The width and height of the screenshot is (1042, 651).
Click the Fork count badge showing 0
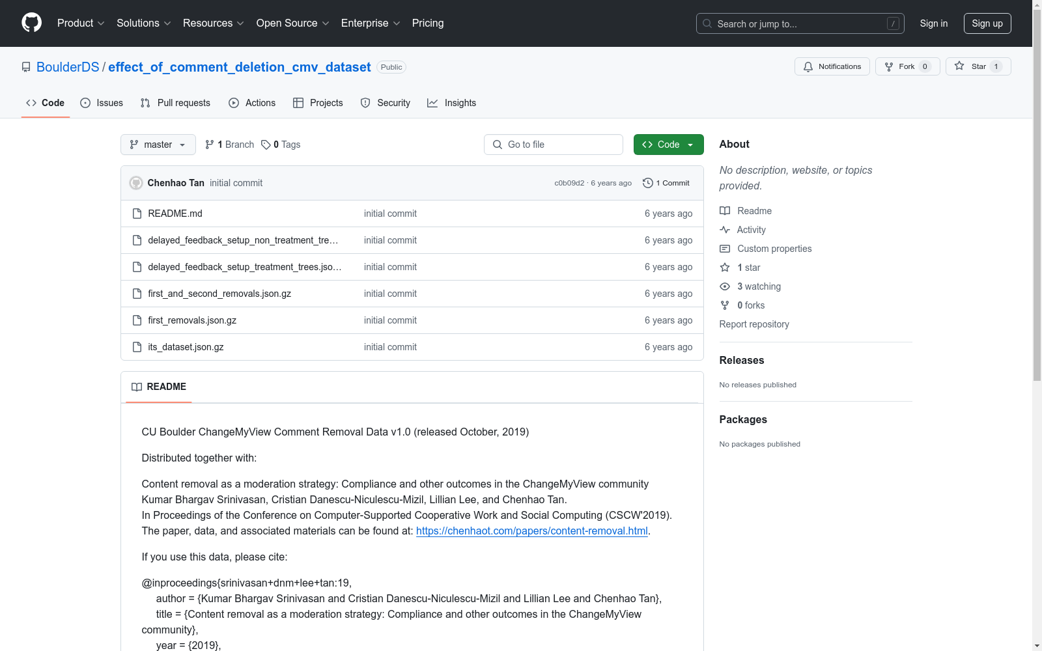925,66
